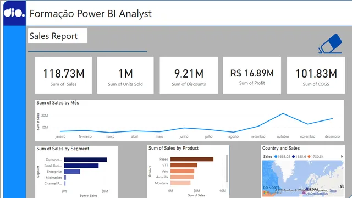Expand map legend with right arrow
The image size is (352, 198).
pyautogui.click(x=342, y=156)
